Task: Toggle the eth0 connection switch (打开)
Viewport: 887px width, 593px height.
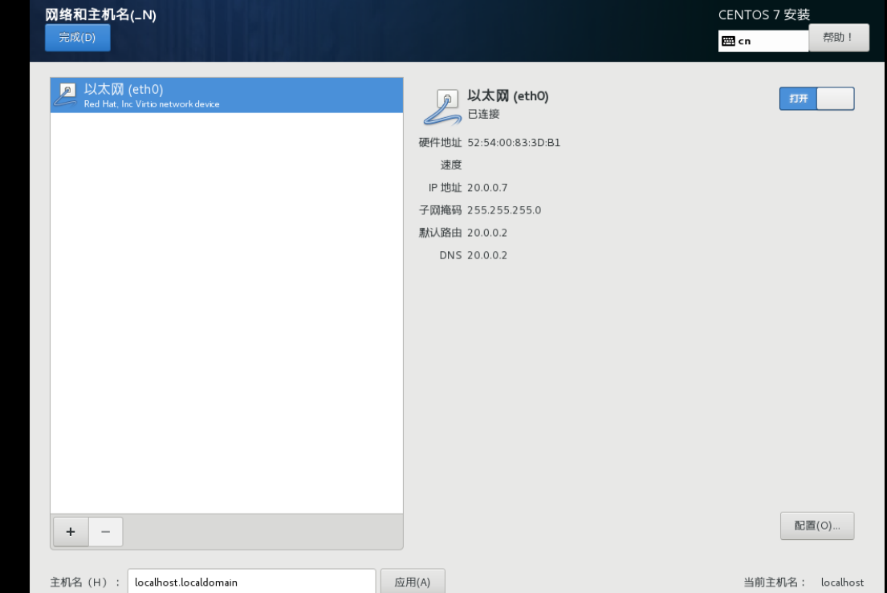Action: pos(816,99)
